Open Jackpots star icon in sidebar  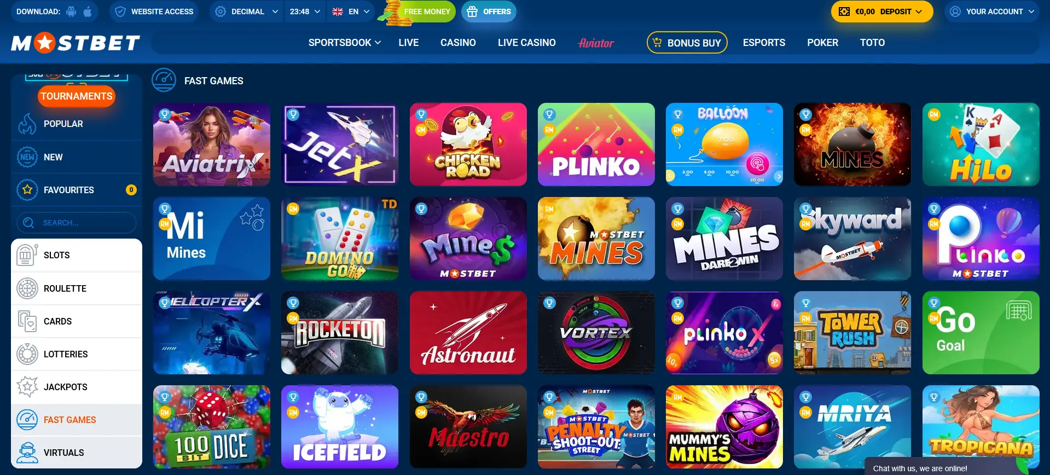[x=27, y=387]
